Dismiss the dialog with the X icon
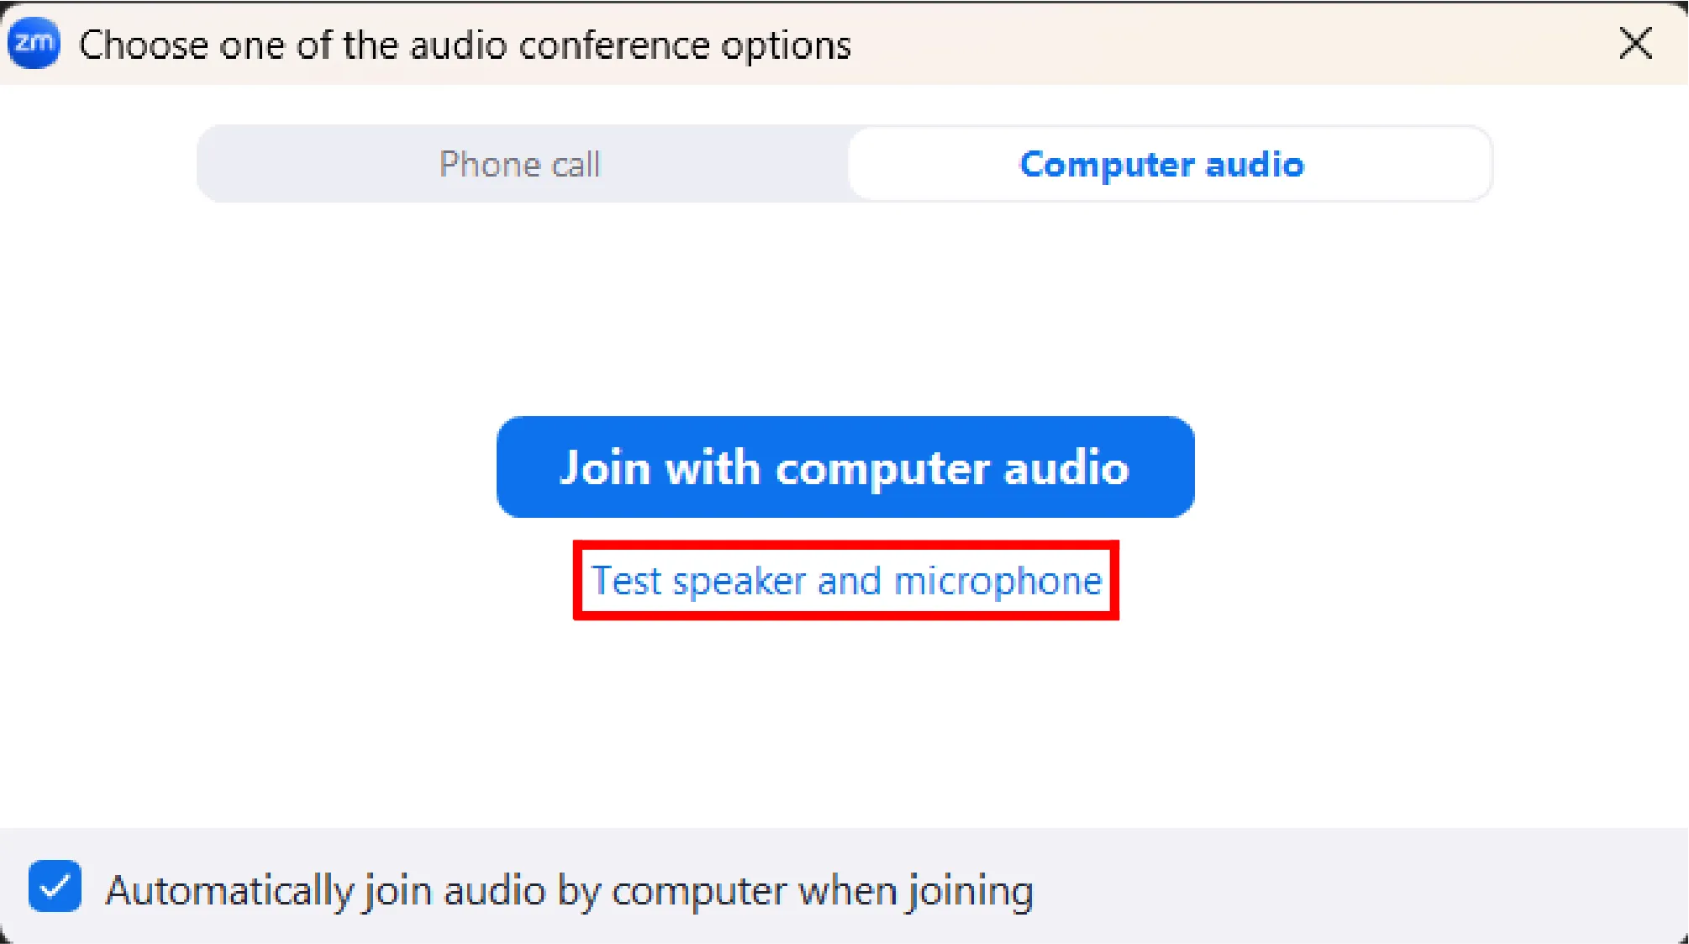Viewport: 1689px width, 944px height. click(x=1635, y=44)
